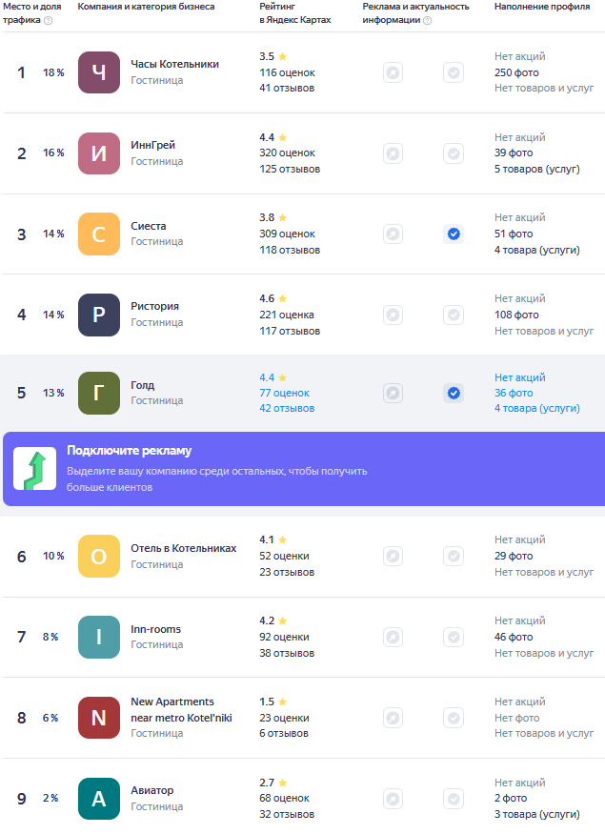This screenshot has height=834, width=605.
Task: Click the help icon beside 'информации' header
Action: pos(428,20)
